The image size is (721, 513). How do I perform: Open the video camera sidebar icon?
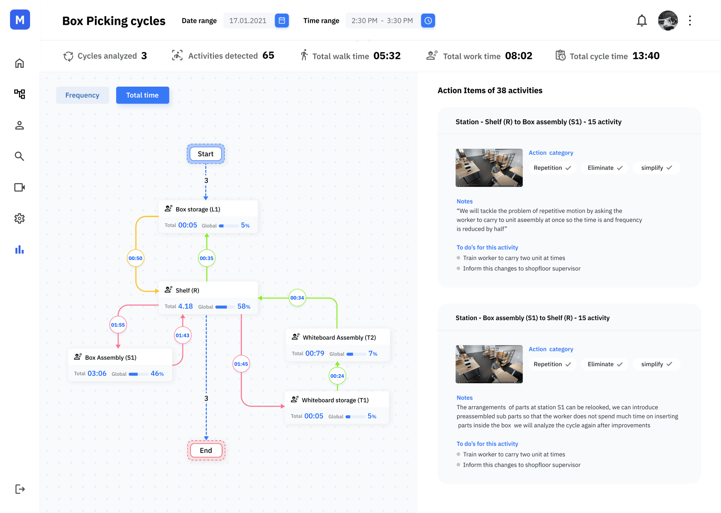(x=20, y=187)
